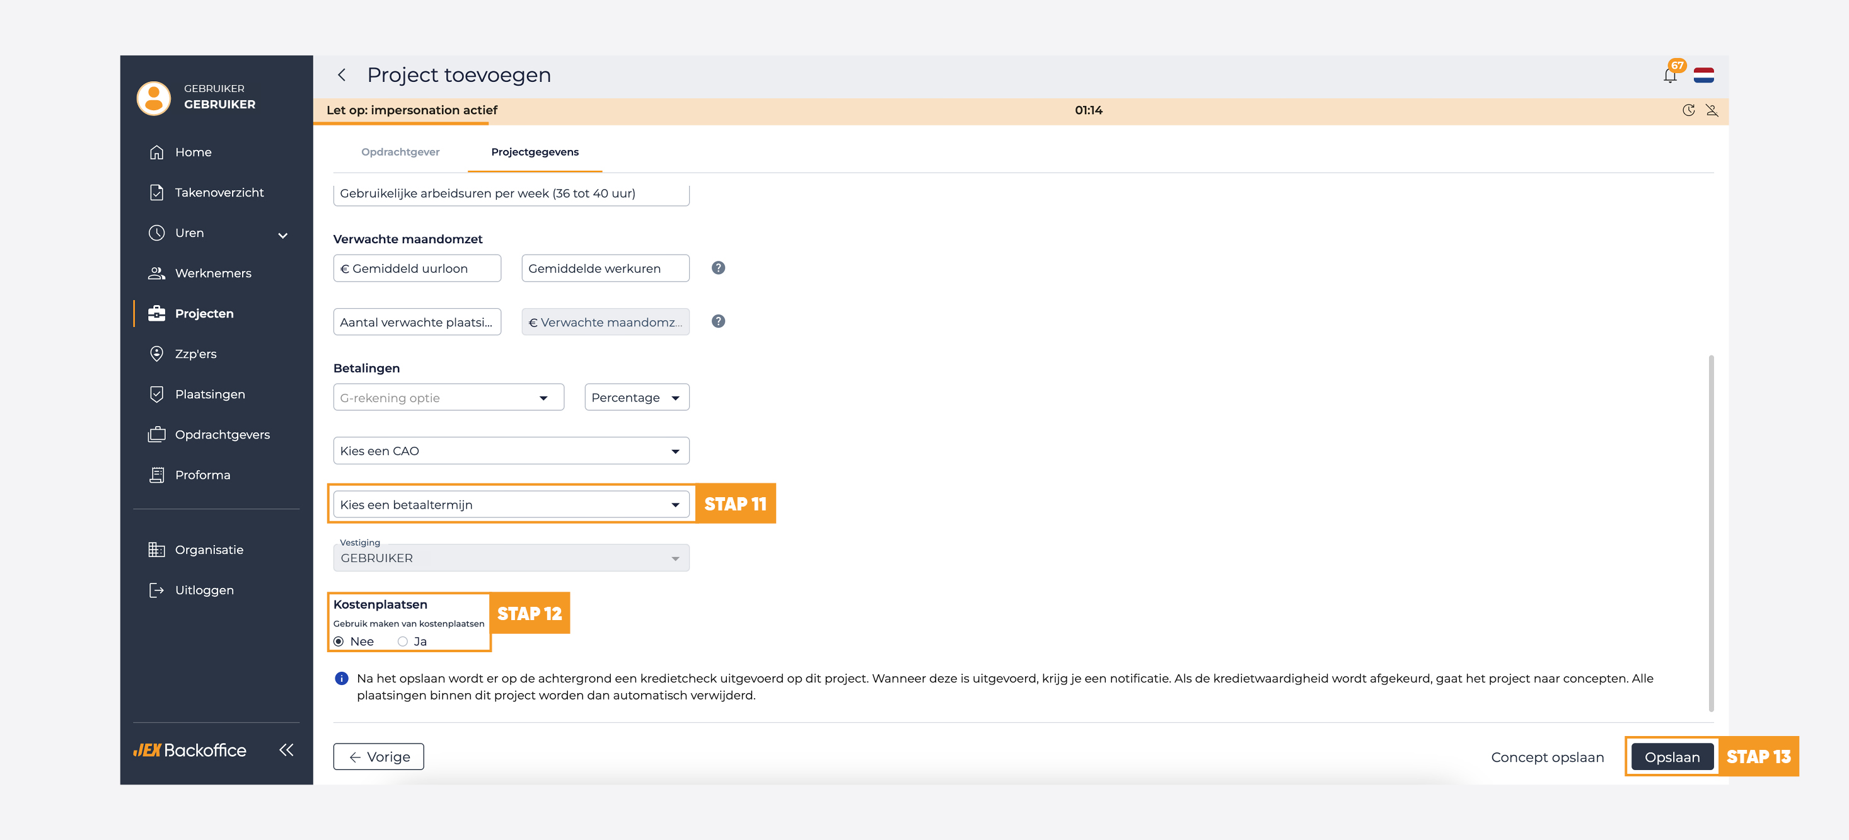Click the back arrow next to Project toevoegen
1849x840 pixels.
tap(342, 74)
